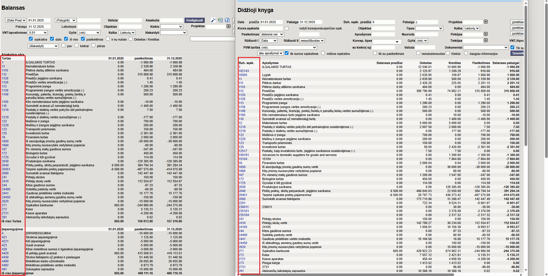Open account 1128 in balance list
This screenshot has width=548, height=276.
pos(5,82)
